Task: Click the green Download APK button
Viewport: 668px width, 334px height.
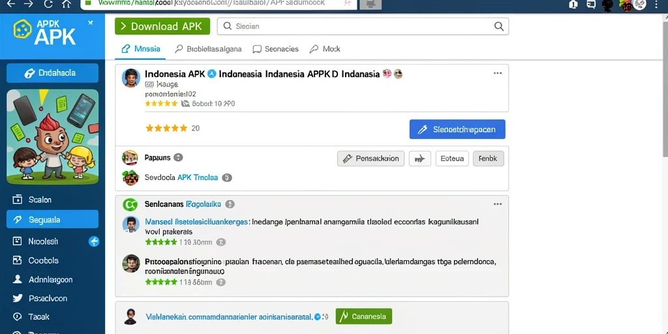Action: pyautogui.click(x=162, y=26)
